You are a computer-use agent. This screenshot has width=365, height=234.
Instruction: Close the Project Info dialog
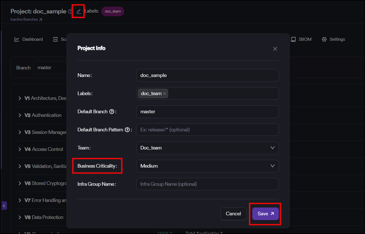click(x=275, y=49)
